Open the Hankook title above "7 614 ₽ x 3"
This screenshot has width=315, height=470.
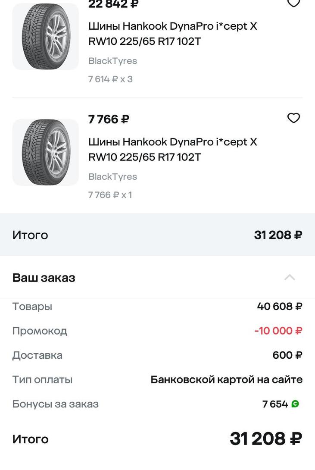pos(172,34)
